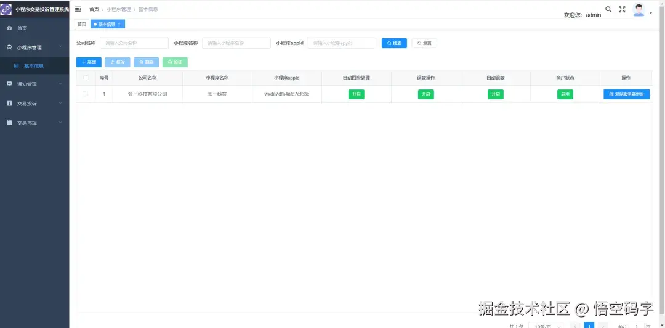The height and width of the screenshot is (328, 665).
Task: Click 小程序管理 in the breadcrumb
Action: click(x=118, y=9)
